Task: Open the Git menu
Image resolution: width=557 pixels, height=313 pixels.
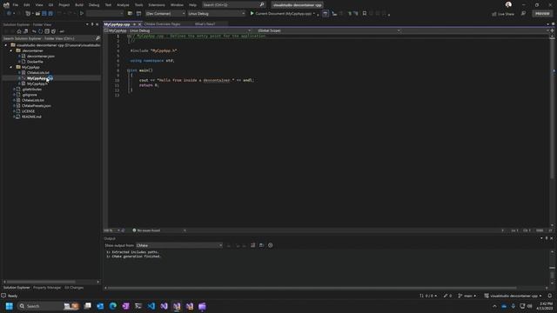Action: click(50, 5)
